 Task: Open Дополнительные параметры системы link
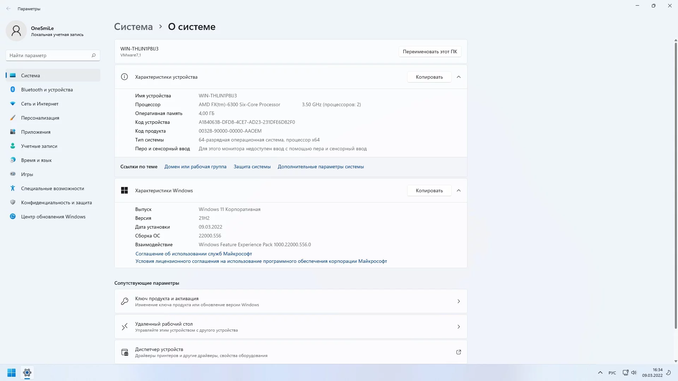point(320,167)
